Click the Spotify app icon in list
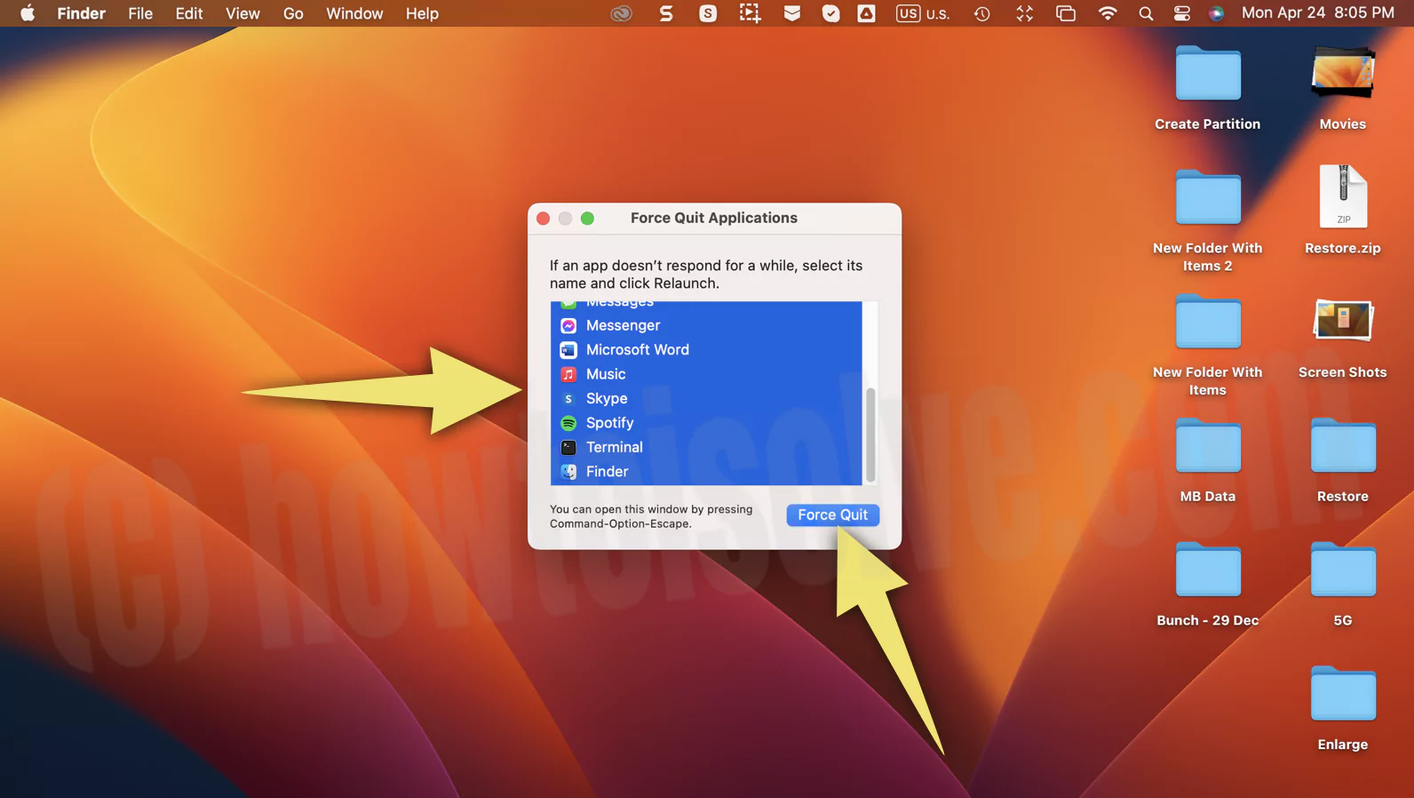This screenshot has width=1414, height=798. (568, 423)
